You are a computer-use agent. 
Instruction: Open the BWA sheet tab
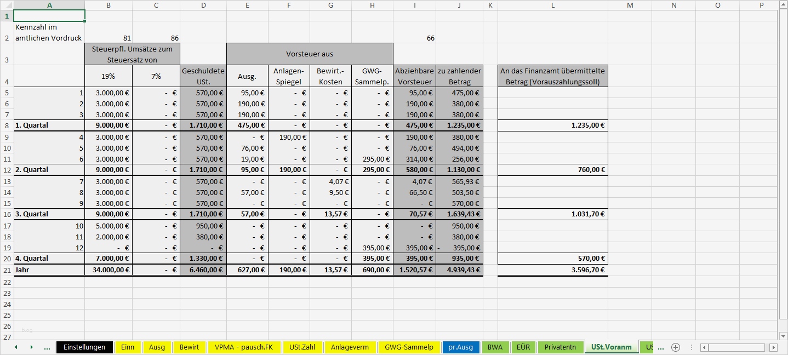tap(495, 347)
